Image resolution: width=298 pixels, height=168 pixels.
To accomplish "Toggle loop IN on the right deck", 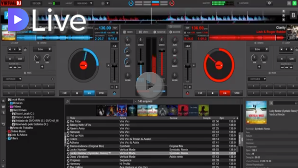I will point(282,59).
